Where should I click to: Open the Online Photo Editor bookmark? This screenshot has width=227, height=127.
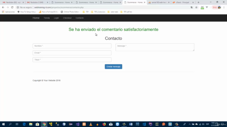(x=70, y=12)
